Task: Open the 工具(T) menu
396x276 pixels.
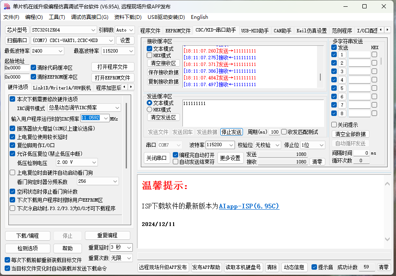Action: 57,17
